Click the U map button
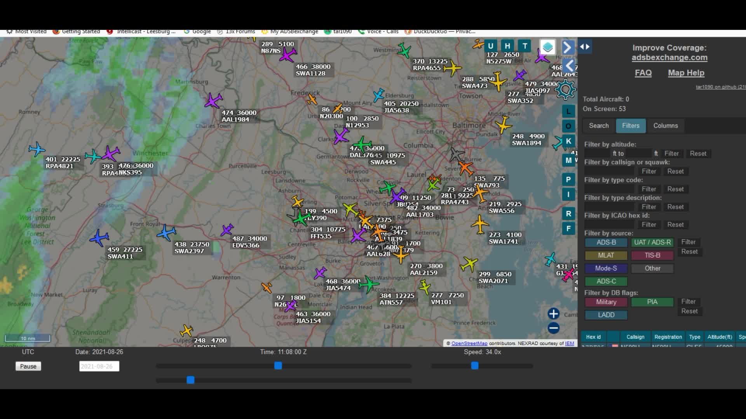Screen dimensions: 746x419 pyautogui.click(x=490, y=46)
